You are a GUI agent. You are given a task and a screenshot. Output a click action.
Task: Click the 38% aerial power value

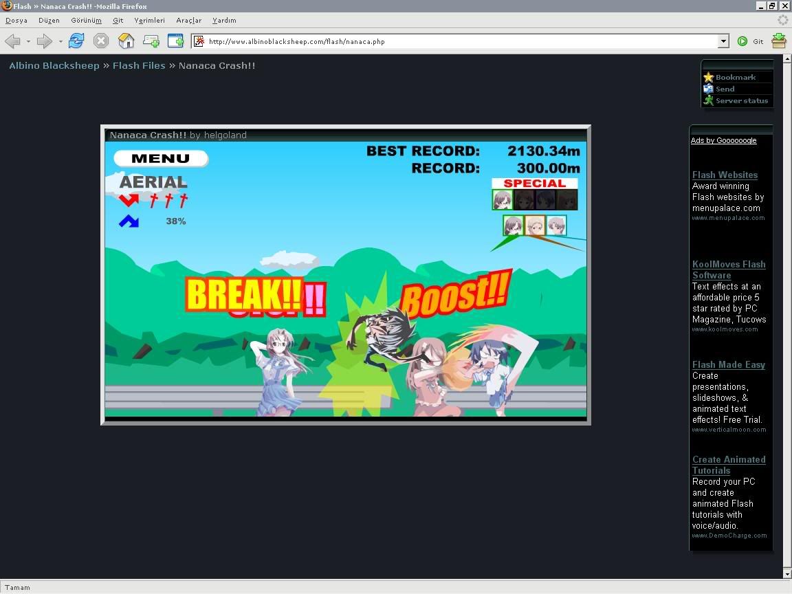(176, 221)
